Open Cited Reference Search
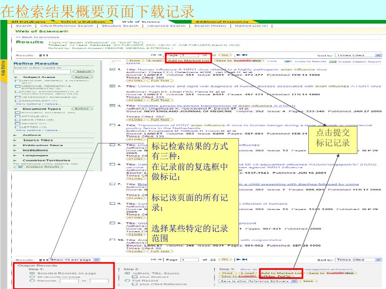 (x=67, y=26)
